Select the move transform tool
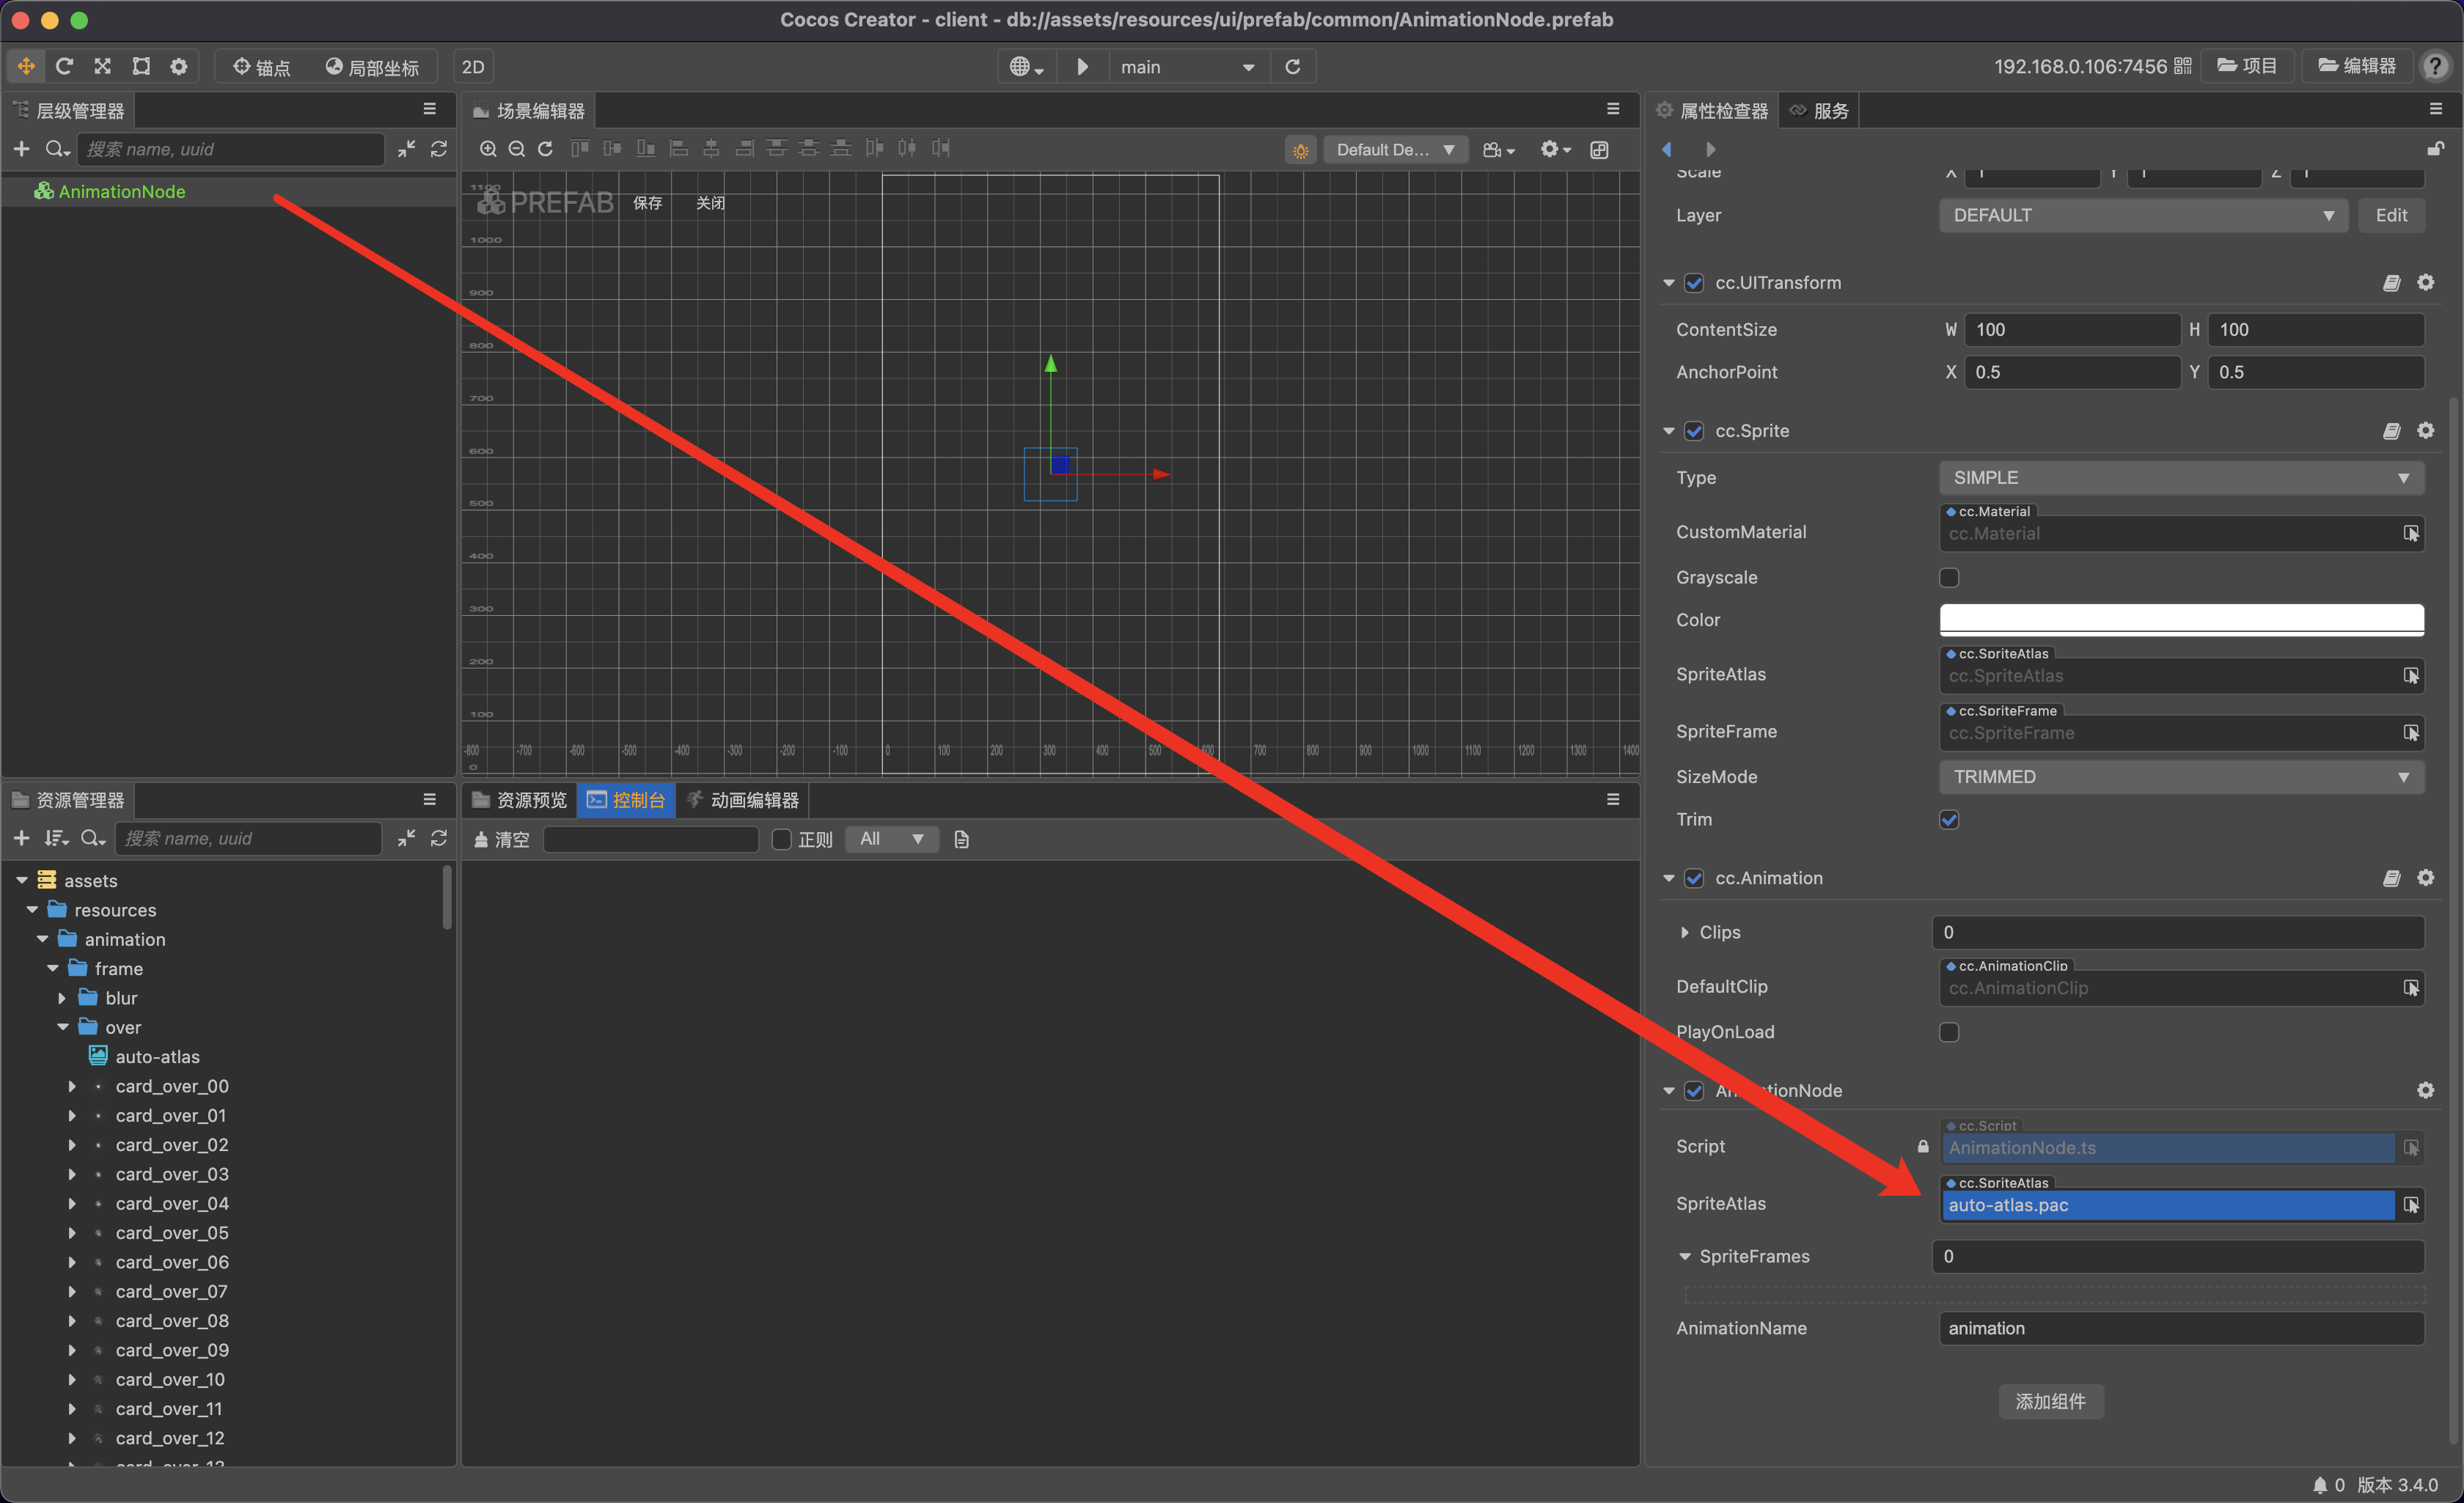The width and height of the screenshot is (2464, 1503). point(26,66)
